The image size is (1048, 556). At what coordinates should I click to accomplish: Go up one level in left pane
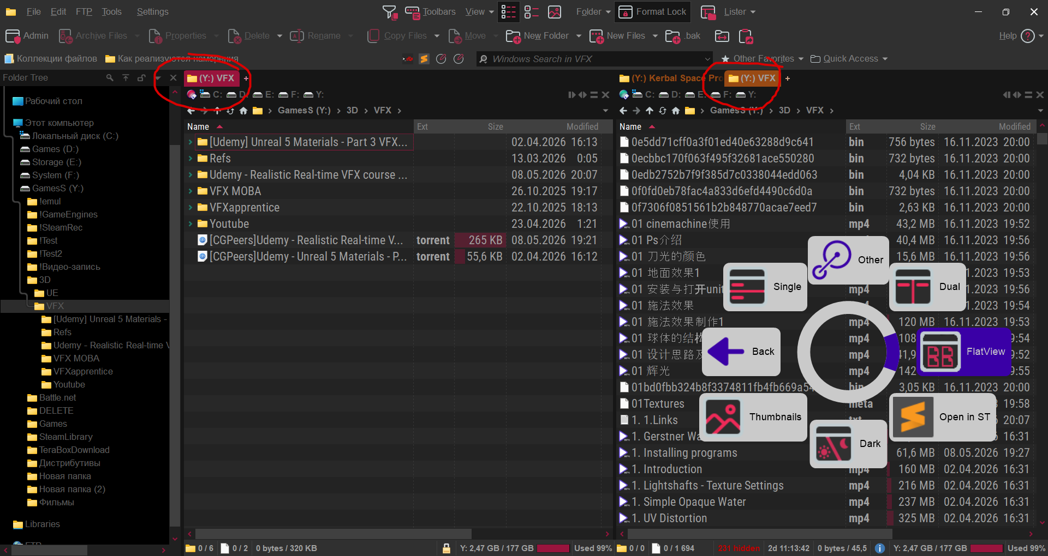217,111
